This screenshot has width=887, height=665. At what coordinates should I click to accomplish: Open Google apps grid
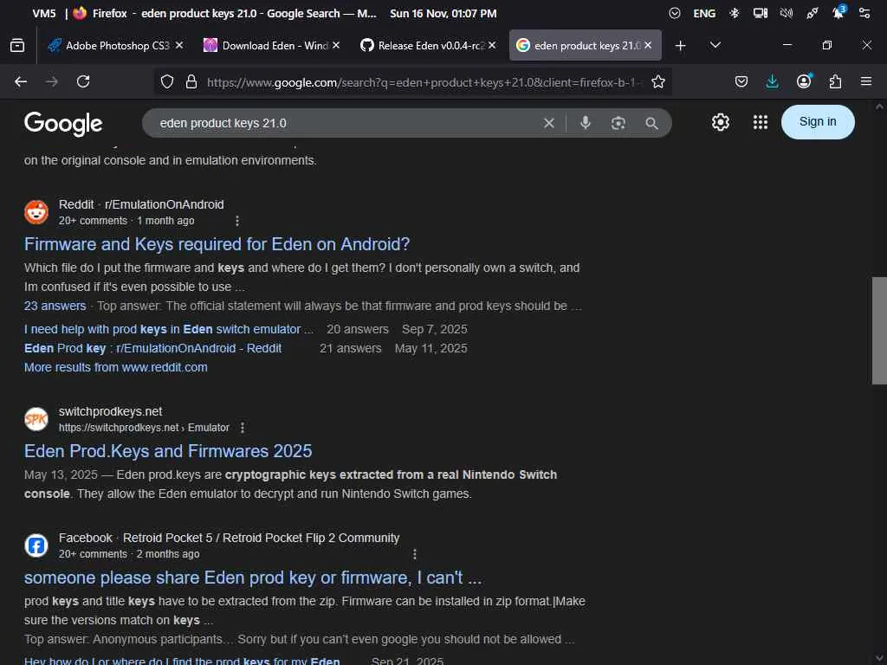[x=761, y=122]
